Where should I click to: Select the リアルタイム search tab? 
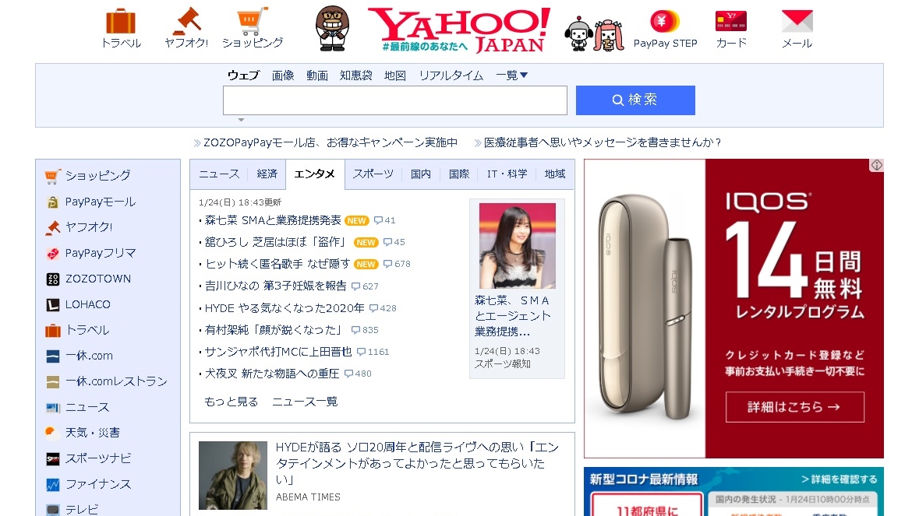tap(451, 75)
